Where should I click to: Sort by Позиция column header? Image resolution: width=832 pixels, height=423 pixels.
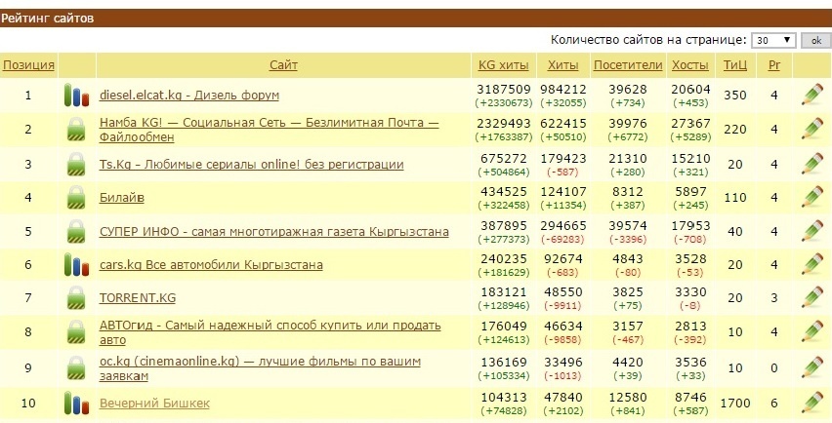coord(28,65)
